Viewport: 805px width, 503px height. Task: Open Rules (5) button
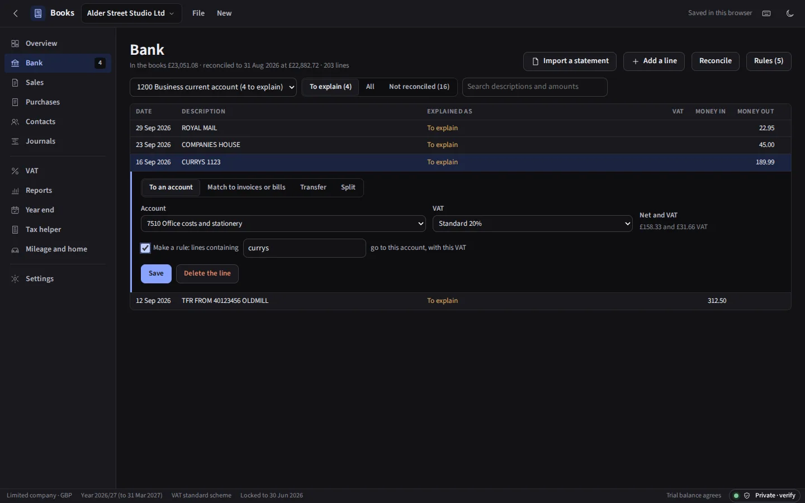click(769, 61)
